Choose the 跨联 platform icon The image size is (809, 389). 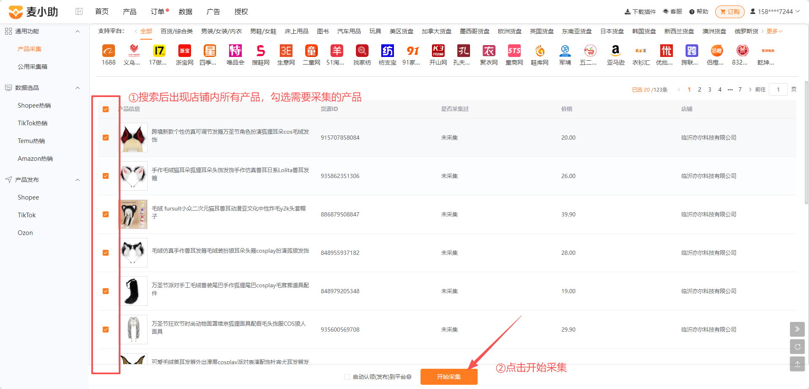[692, 51]
